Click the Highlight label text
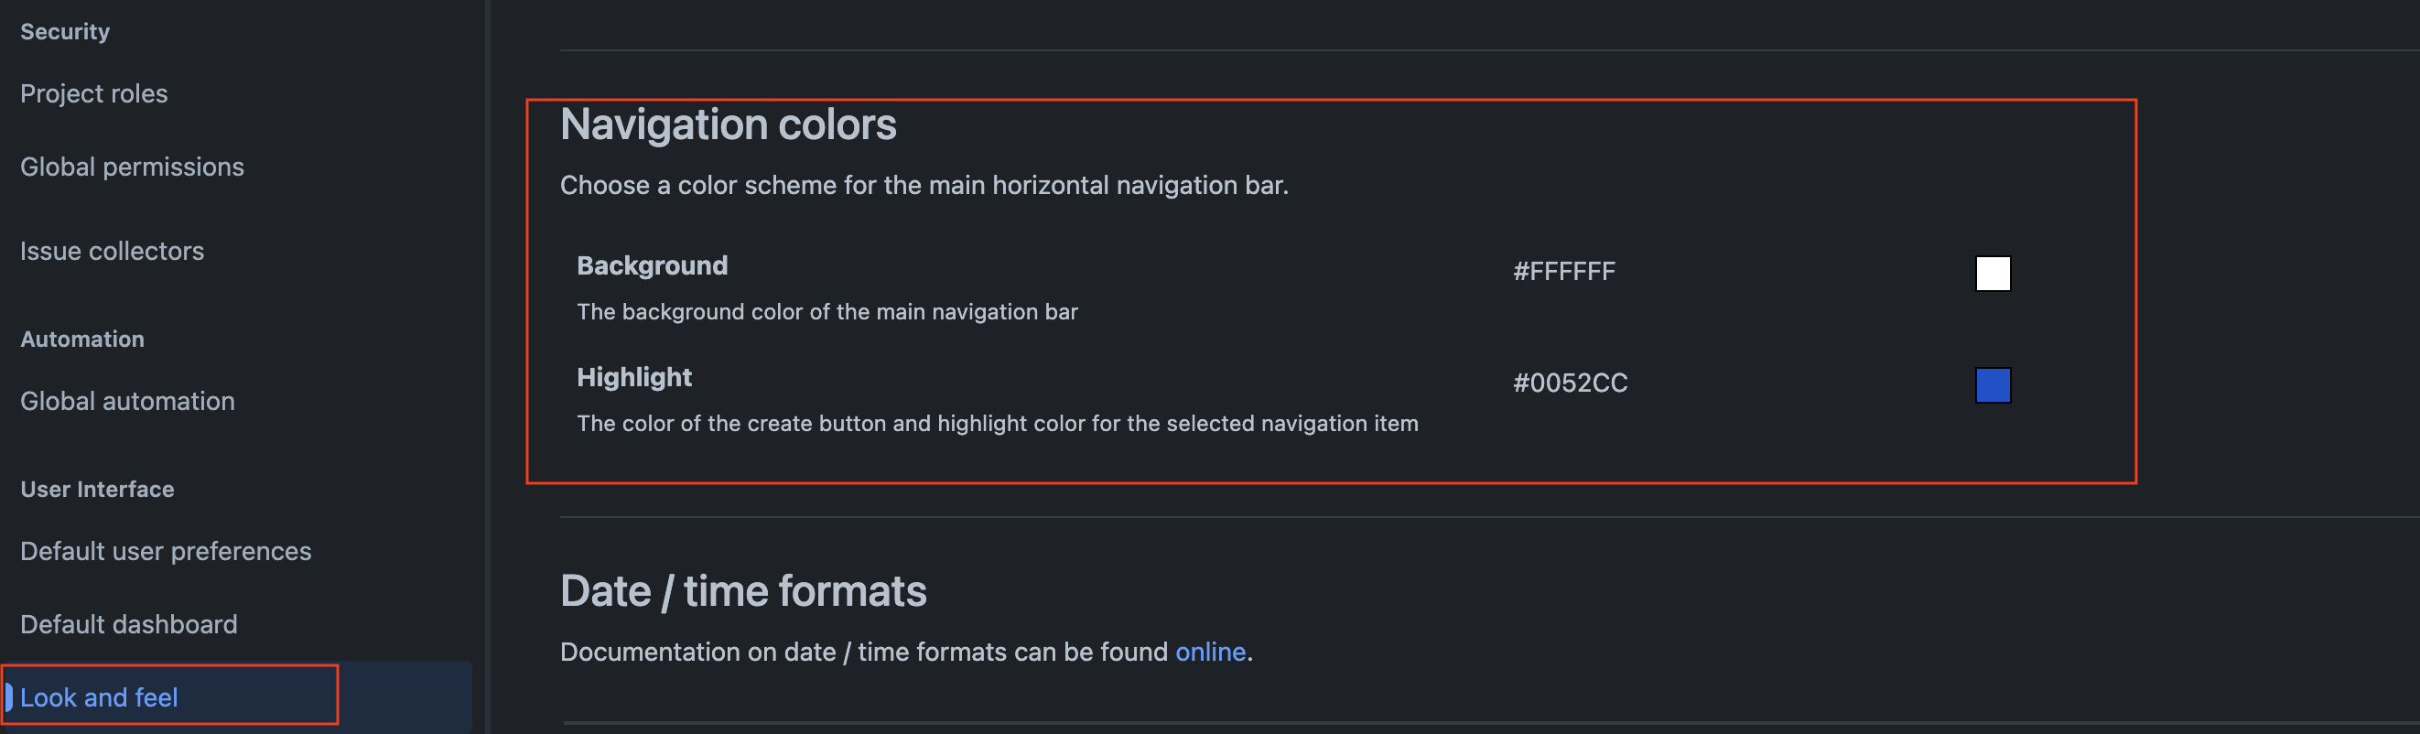The height and width of the screenshot is (734, 2420). click(x=634, y=377)
